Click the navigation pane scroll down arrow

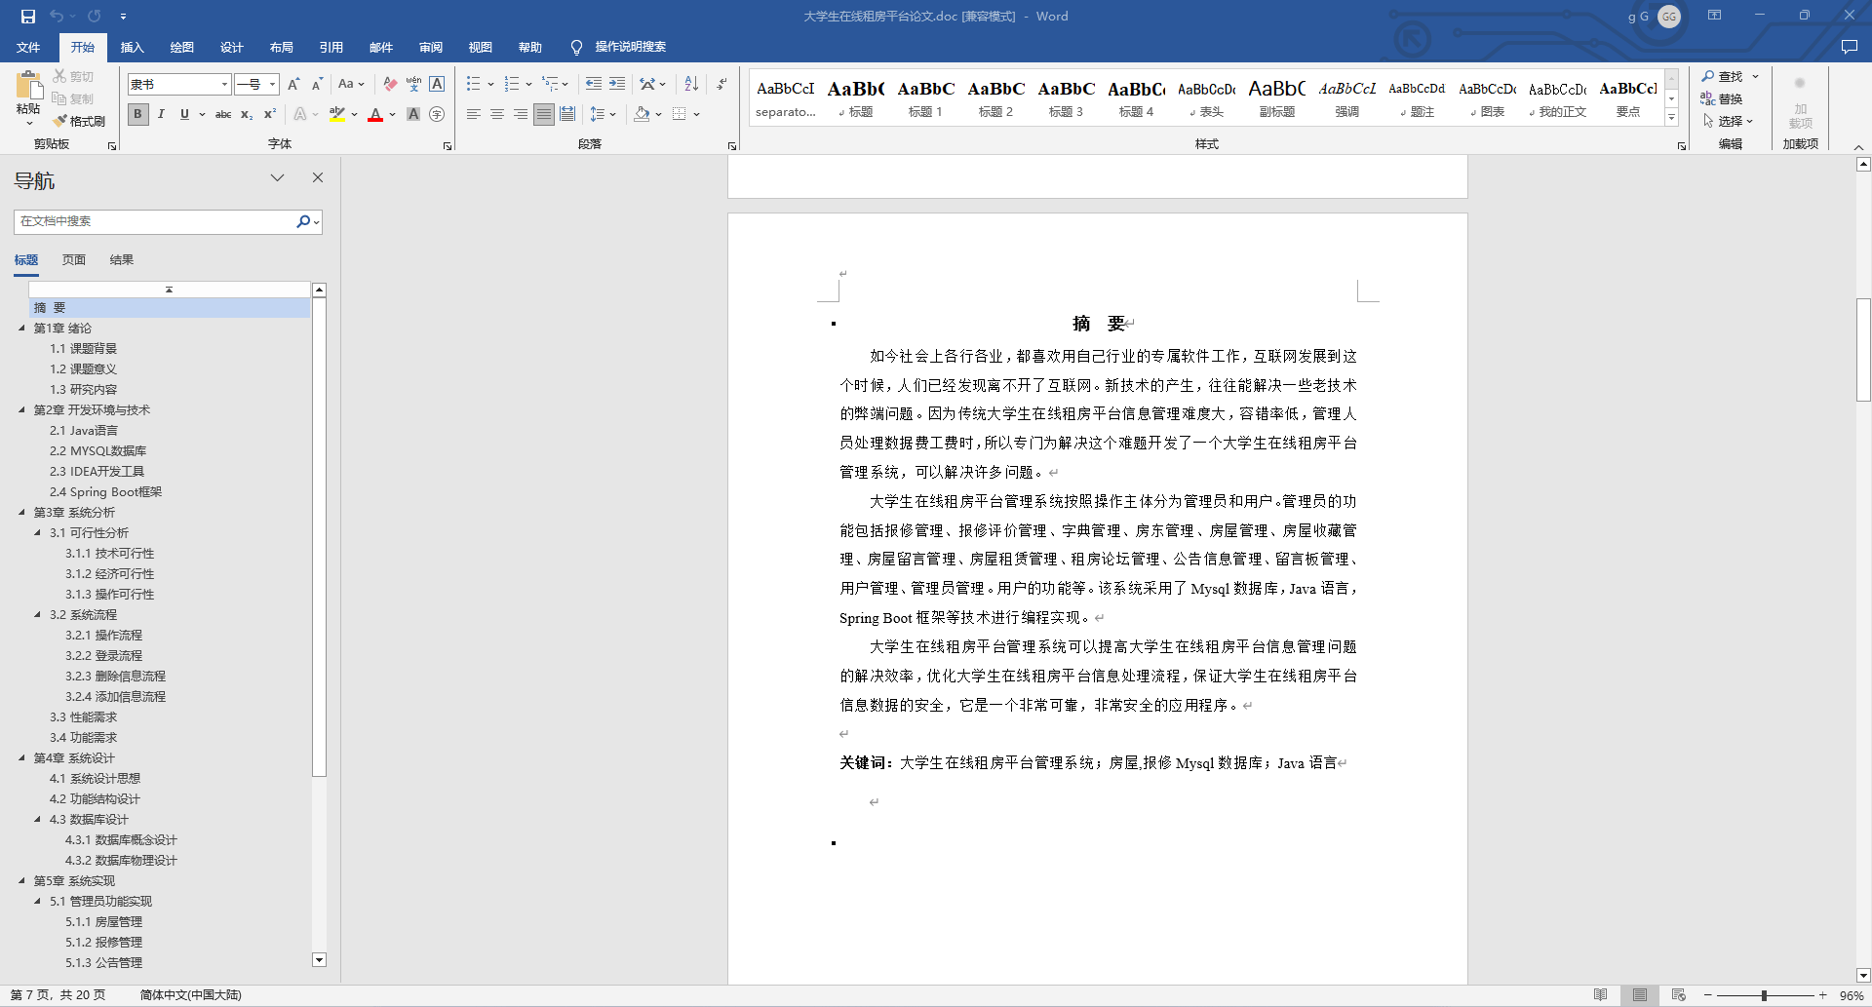[319, 959]
